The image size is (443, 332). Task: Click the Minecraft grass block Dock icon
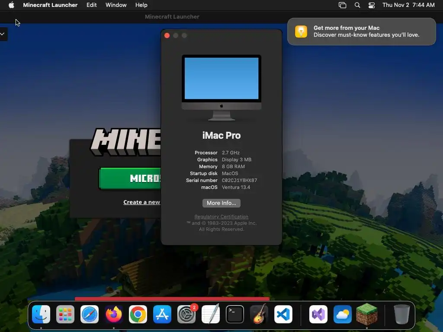(367, 314)
